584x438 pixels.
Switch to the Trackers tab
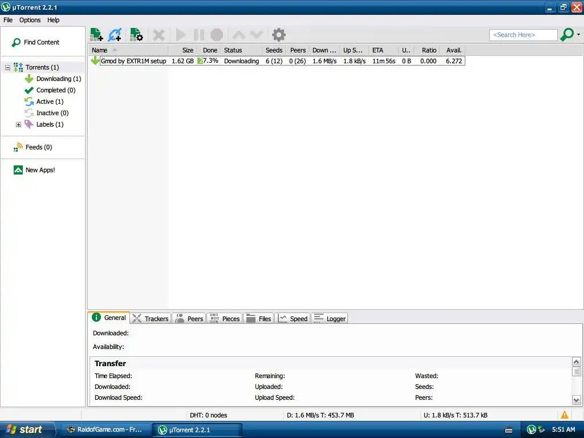click(151, 319)
